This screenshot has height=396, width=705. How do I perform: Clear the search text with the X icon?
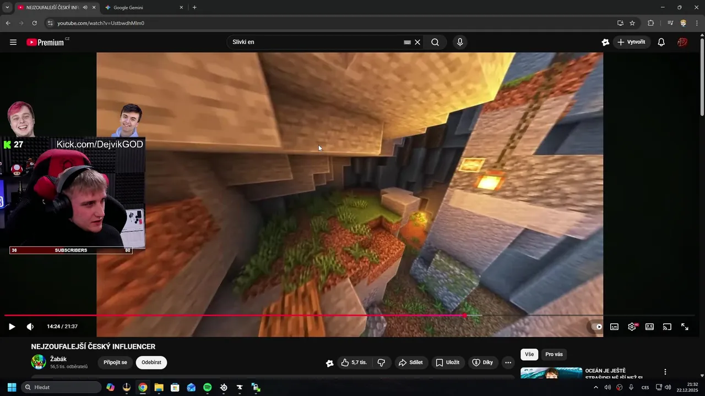[417, 42]
